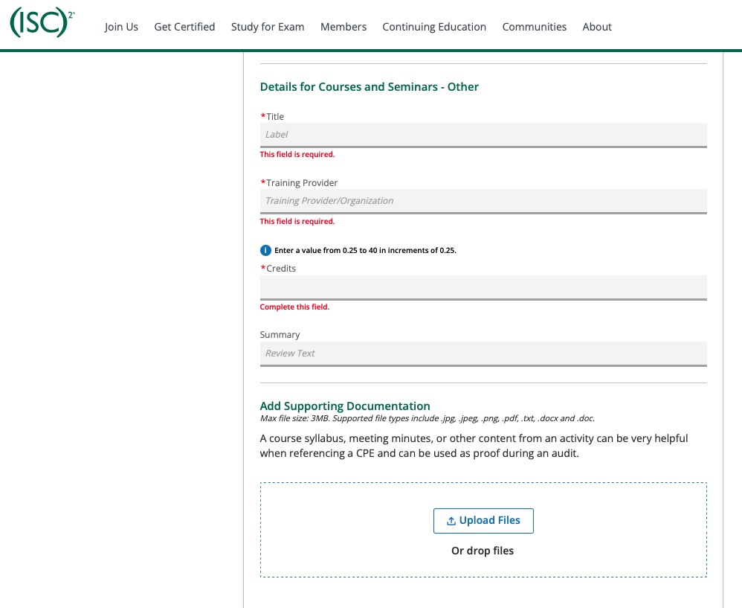
Task: Click the blue info icon above Credits
Action: tap(265, 251)
